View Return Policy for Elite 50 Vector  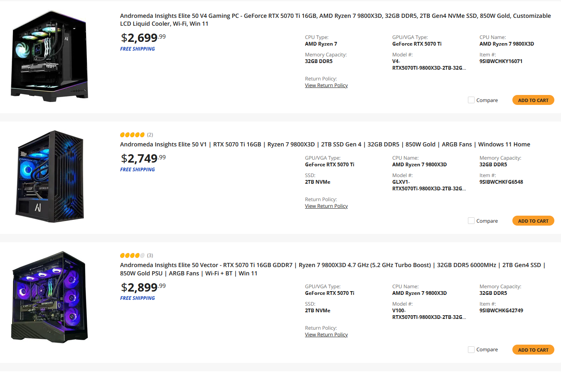[x=326, y=335]
